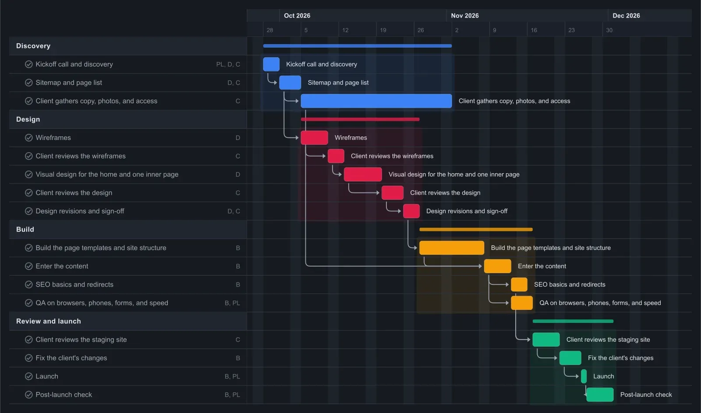The height and width of the screenshot is (413, 701).
Task: Toggle the check icon beside Sitemap and page list
Action: (x=29, y=83)
